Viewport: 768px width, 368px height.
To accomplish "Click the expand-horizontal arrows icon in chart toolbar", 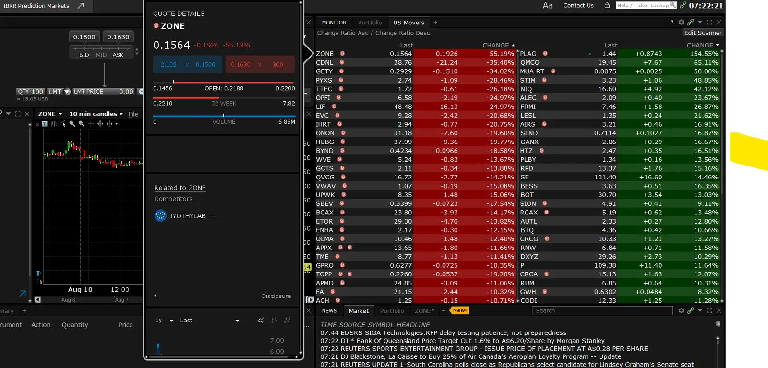I will point(100,124).
